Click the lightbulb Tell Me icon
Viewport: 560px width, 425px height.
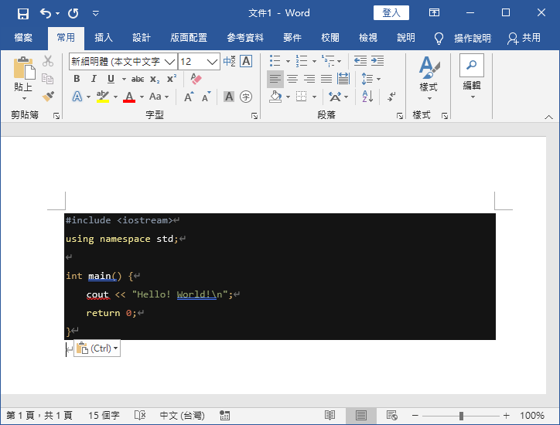click(x=439, y=38)
